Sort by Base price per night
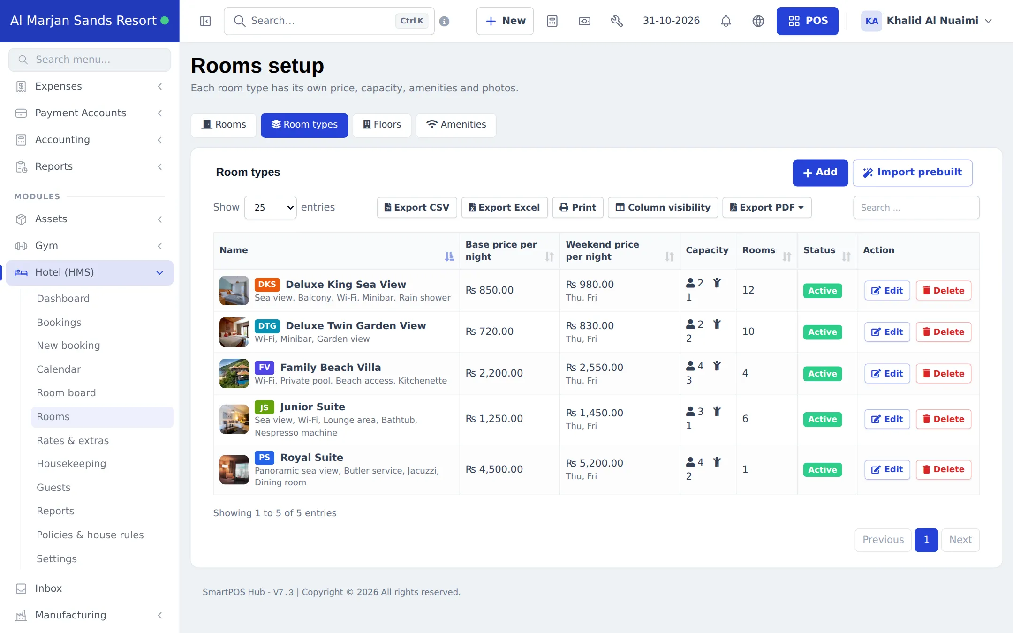 (549, 256)
